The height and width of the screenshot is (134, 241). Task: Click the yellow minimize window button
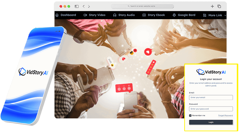(x=65, y=6)
